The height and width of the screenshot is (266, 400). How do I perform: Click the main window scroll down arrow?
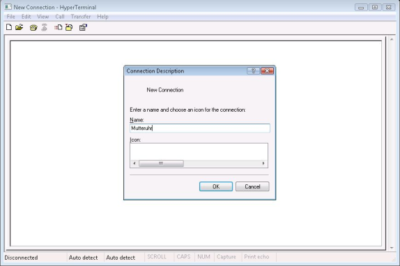tap(392, 248)
